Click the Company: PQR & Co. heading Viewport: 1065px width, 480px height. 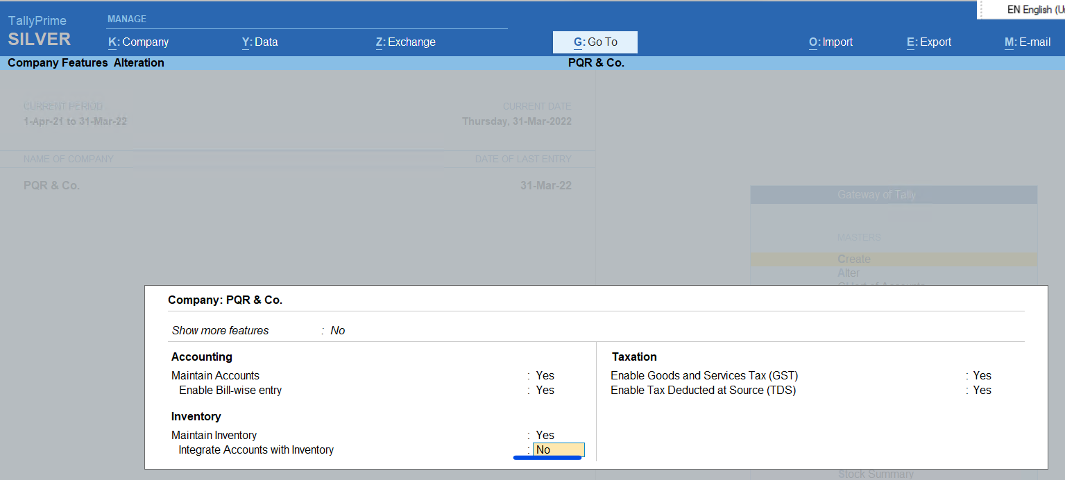click(225, 300)
